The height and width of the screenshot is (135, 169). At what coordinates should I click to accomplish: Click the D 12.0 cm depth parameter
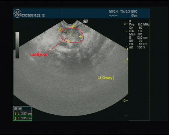tap(138, 37)
